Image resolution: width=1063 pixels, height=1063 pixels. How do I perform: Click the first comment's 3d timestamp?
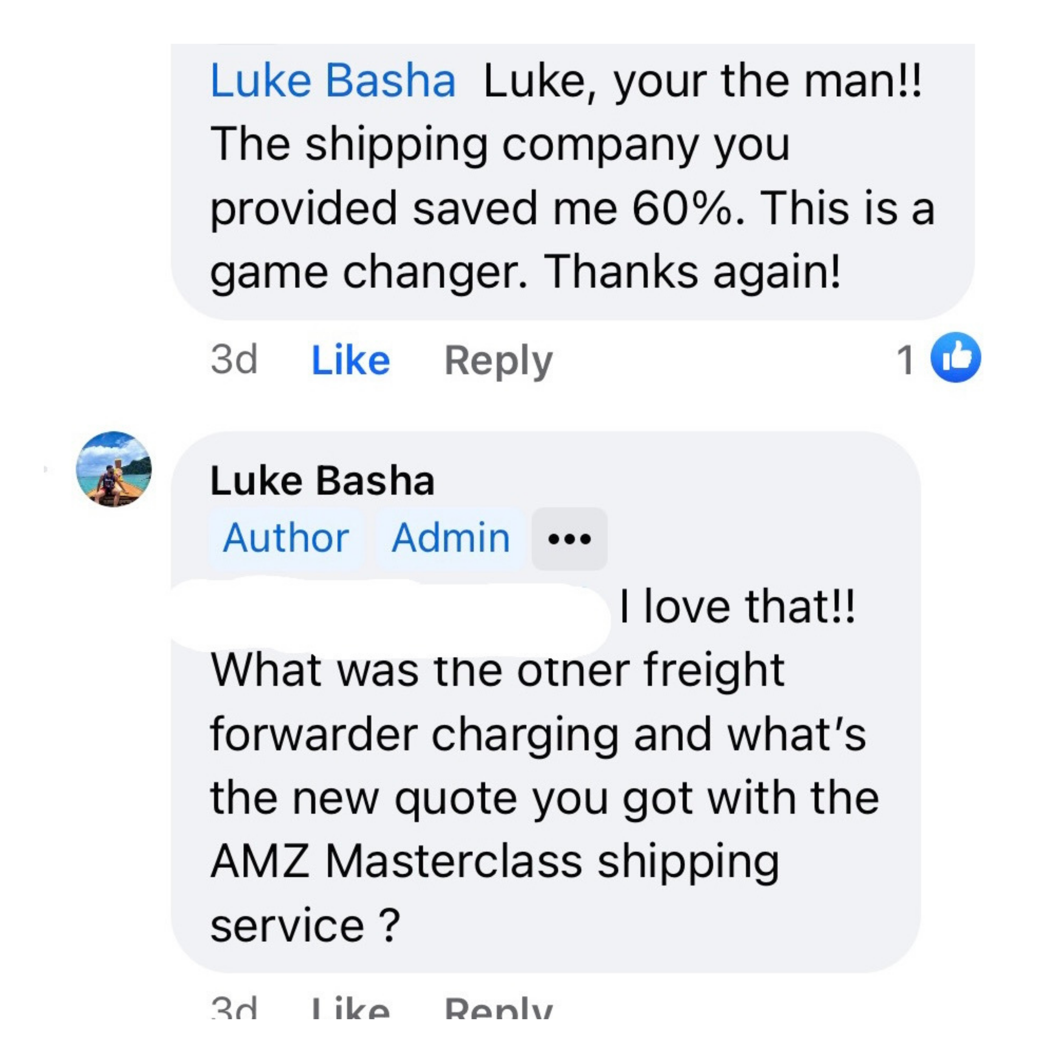(x=234, y=359)
